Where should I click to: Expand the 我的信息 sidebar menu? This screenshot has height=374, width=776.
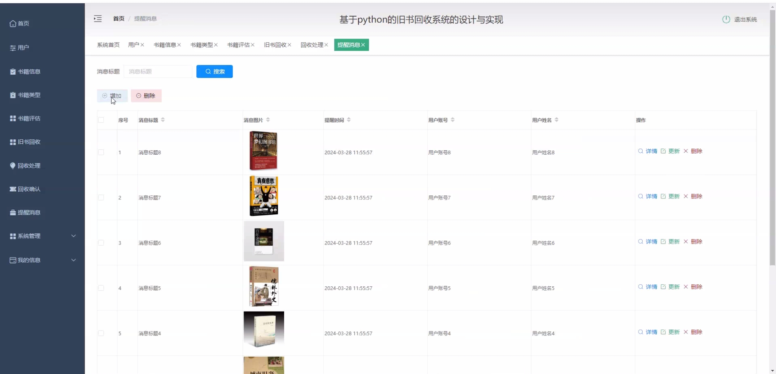coord(42,260)
